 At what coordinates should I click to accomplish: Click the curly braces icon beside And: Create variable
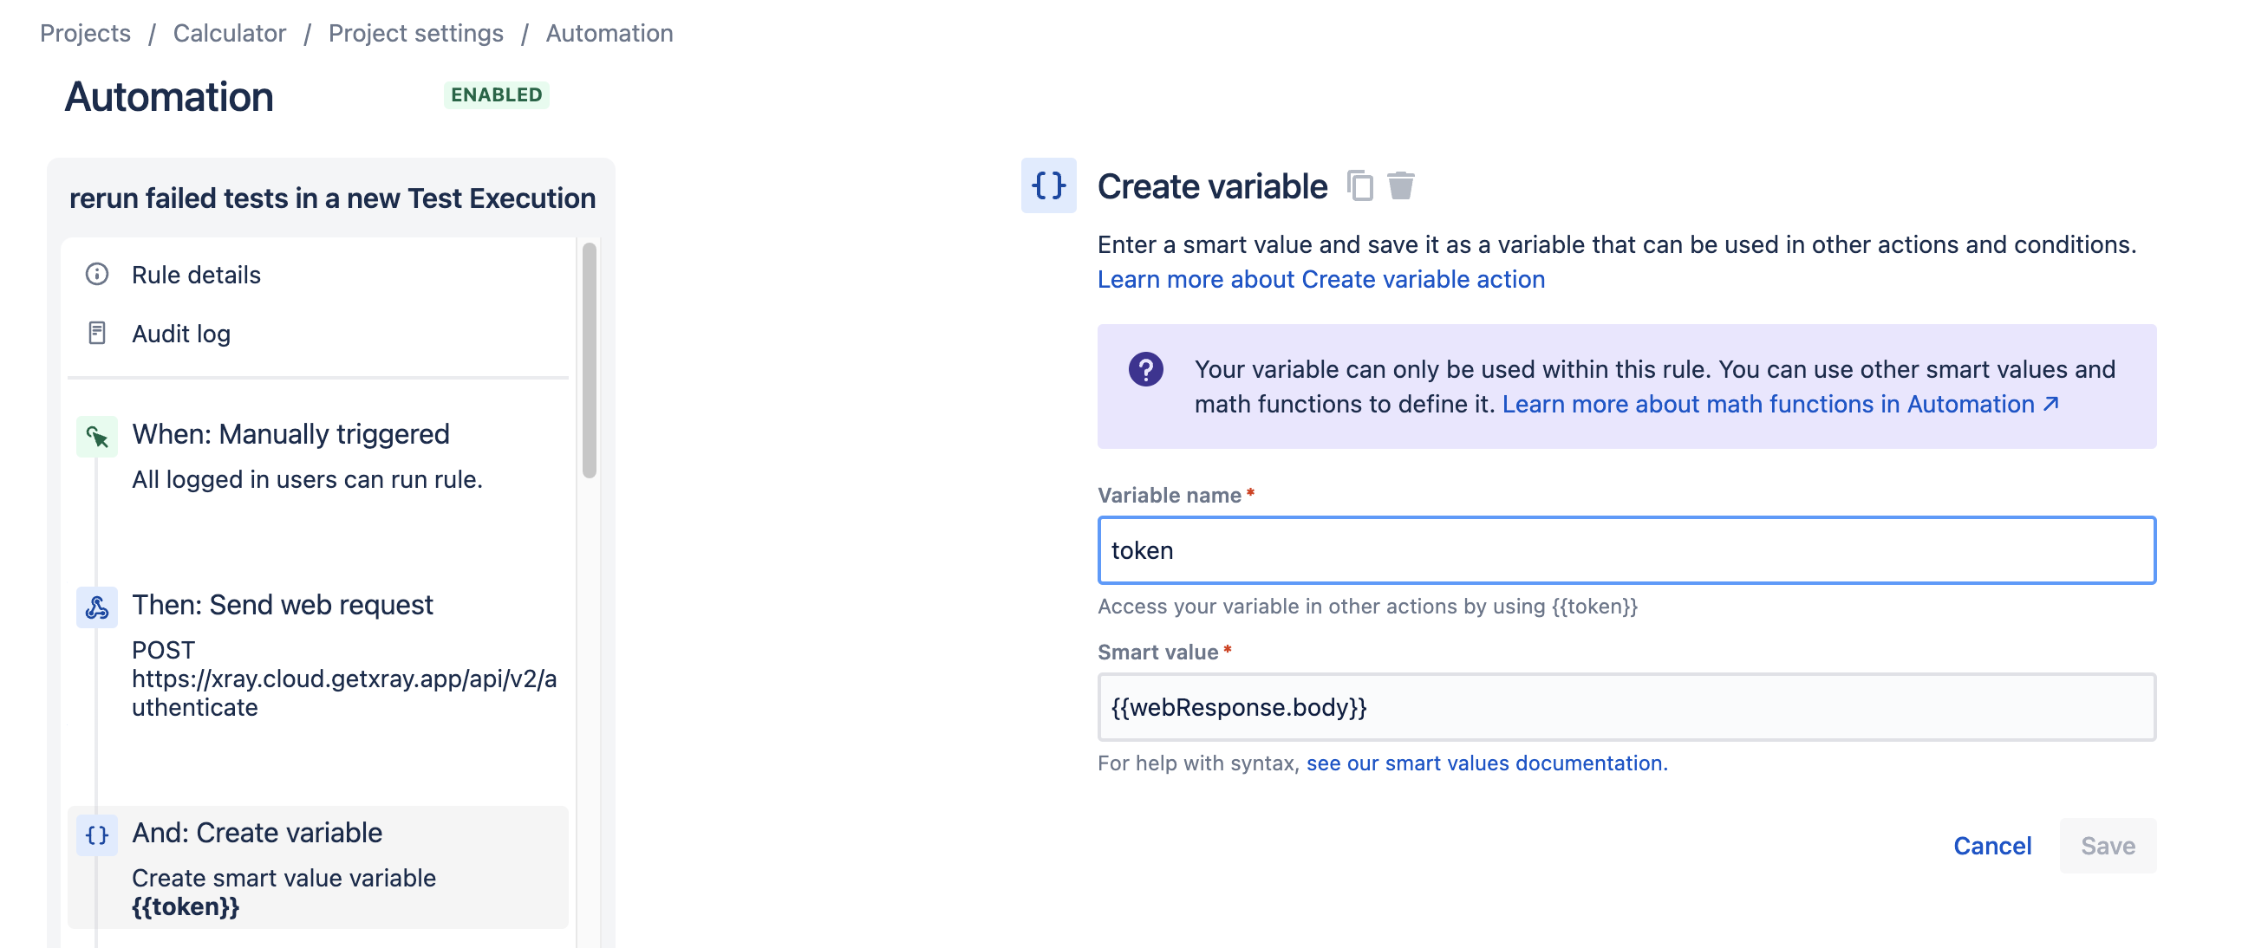coord(97,835)
